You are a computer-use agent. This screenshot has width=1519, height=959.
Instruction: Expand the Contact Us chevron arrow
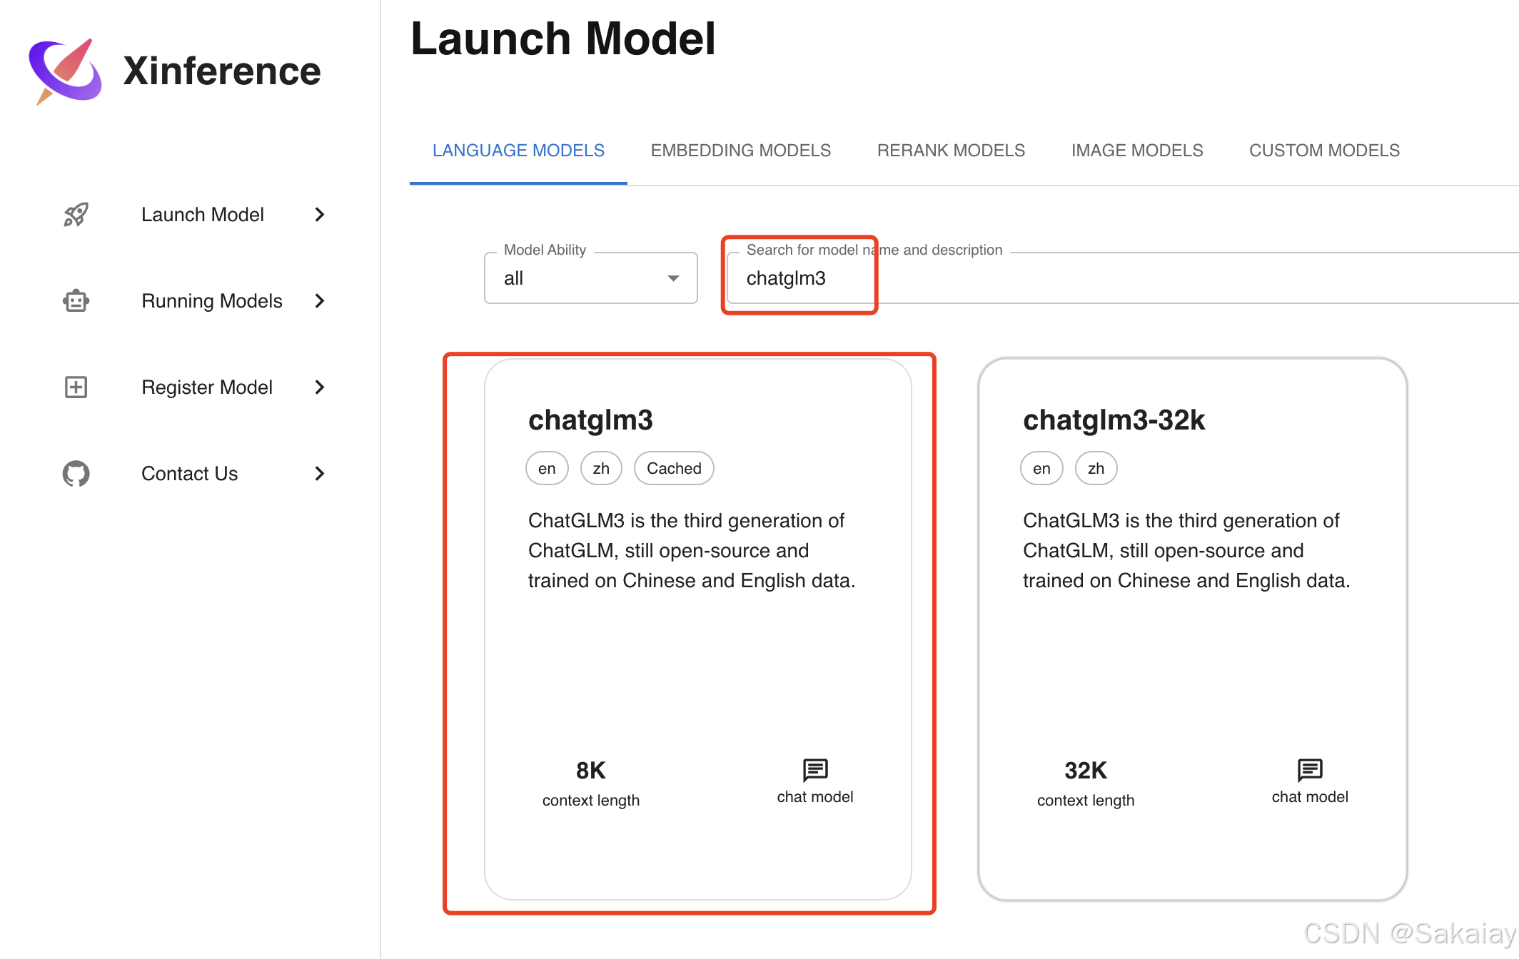click(320, 474)
